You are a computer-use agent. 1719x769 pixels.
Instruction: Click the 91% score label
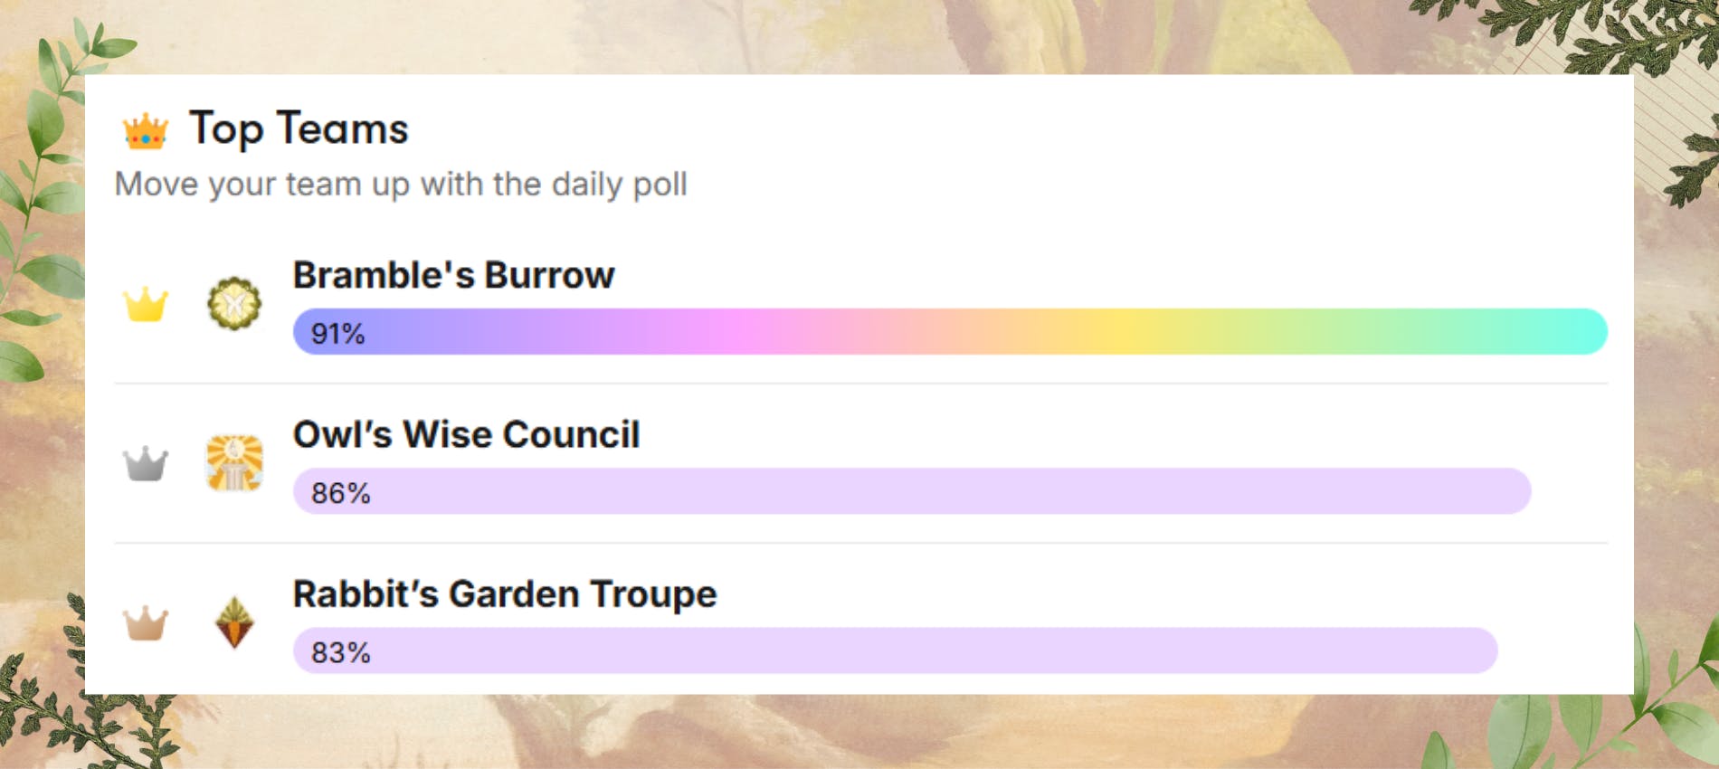click(x=337, y=334)
